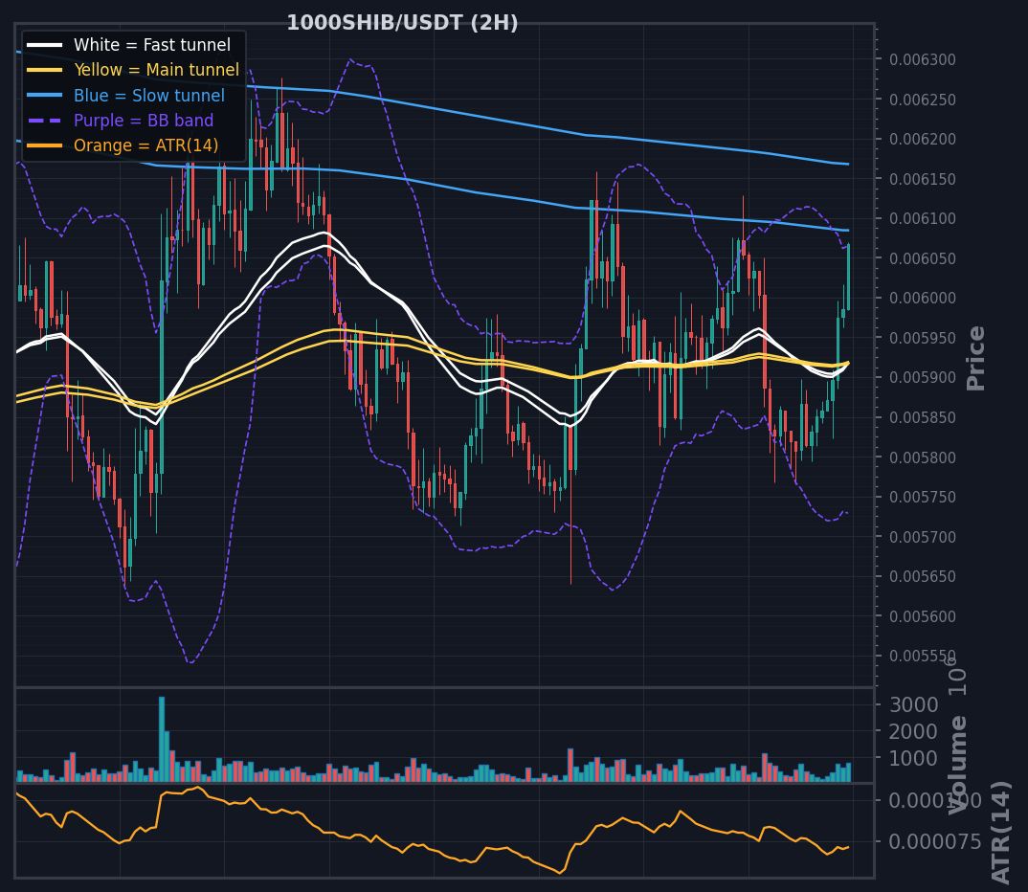Click ATR axis label 0.000075
The height and width of the screenshot is (892, 1028).
pos(935,841)
